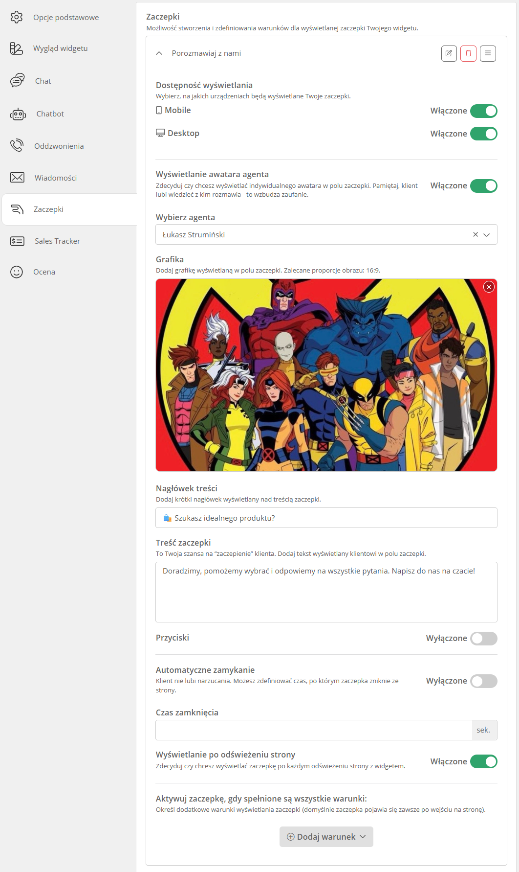Click the Wybierz agenta label

[x=185, y=217]
